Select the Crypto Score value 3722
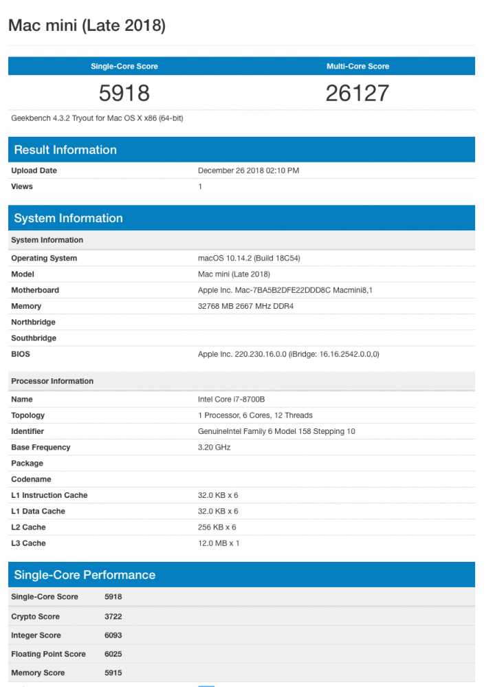 click(x=113, y=616)
